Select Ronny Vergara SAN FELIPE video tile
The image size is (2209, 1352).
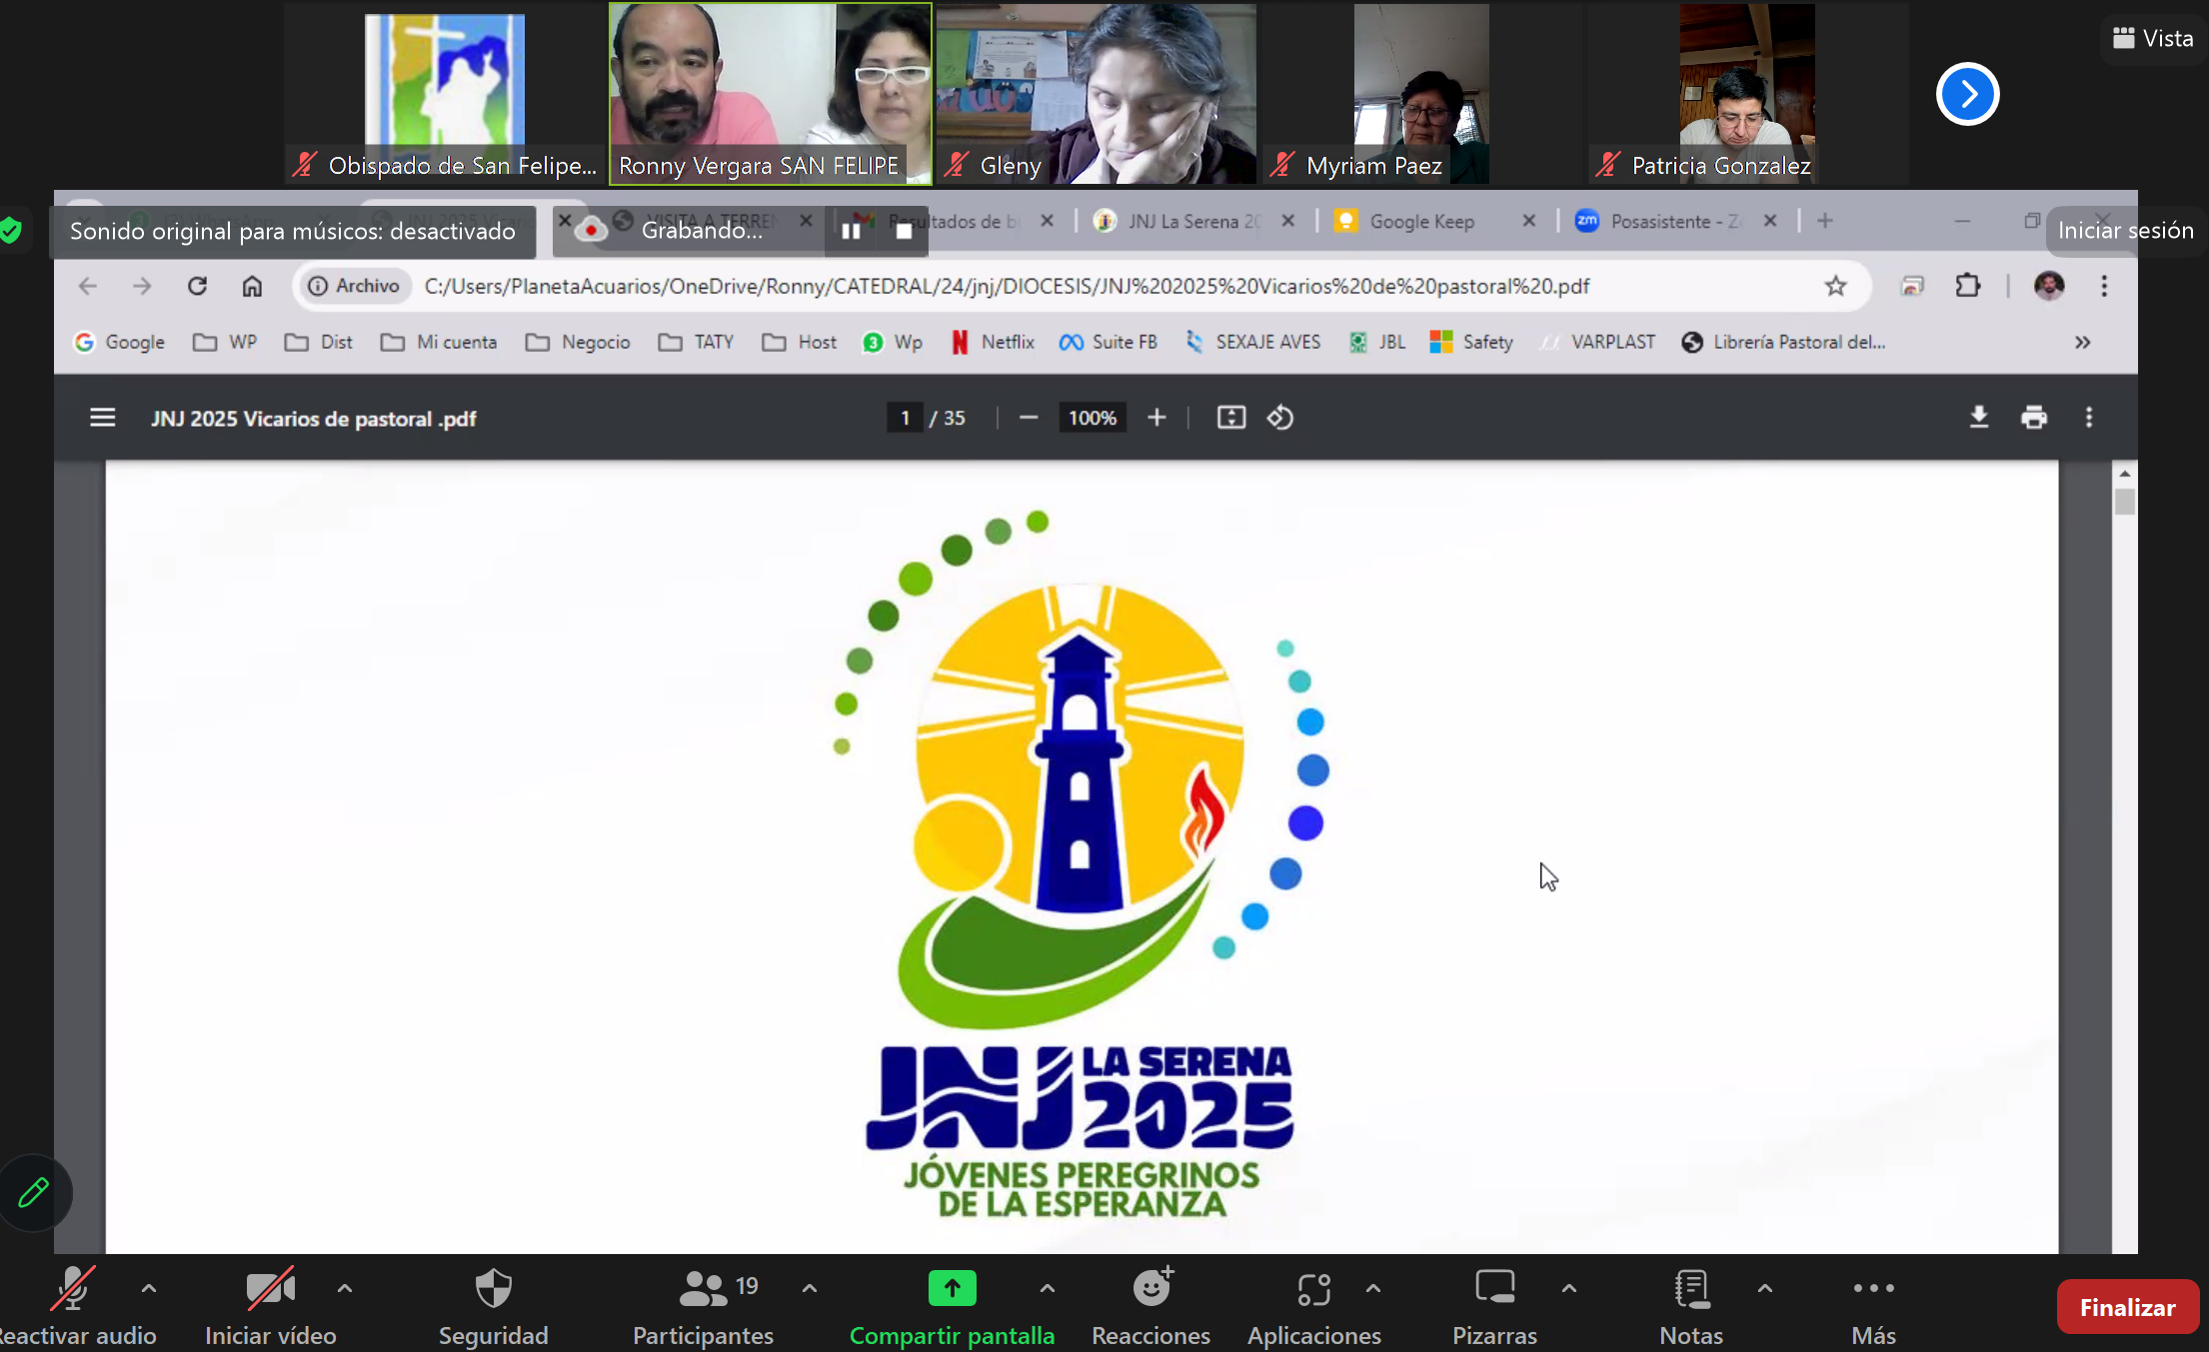[771, 93]
